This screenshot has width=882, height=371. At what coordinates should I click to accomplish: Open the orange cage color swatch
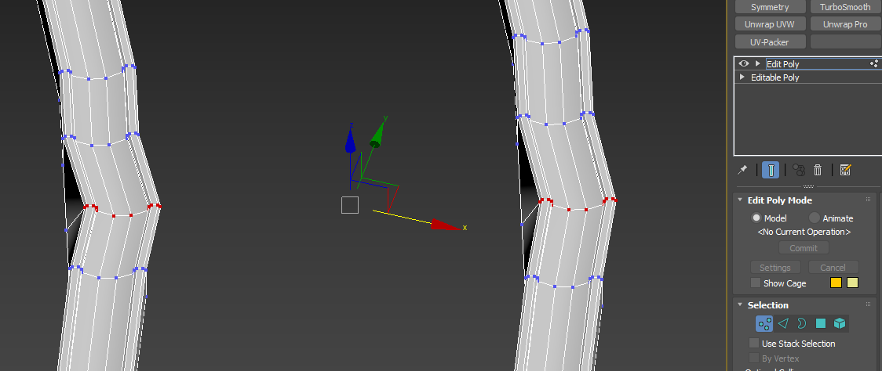[x=836, y=283]
